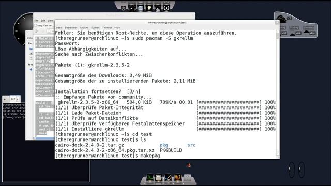Click 'cairo-dock-2.4.0-2-x86_64.pkg.tar.xz' in the ls output

[104, 150]
